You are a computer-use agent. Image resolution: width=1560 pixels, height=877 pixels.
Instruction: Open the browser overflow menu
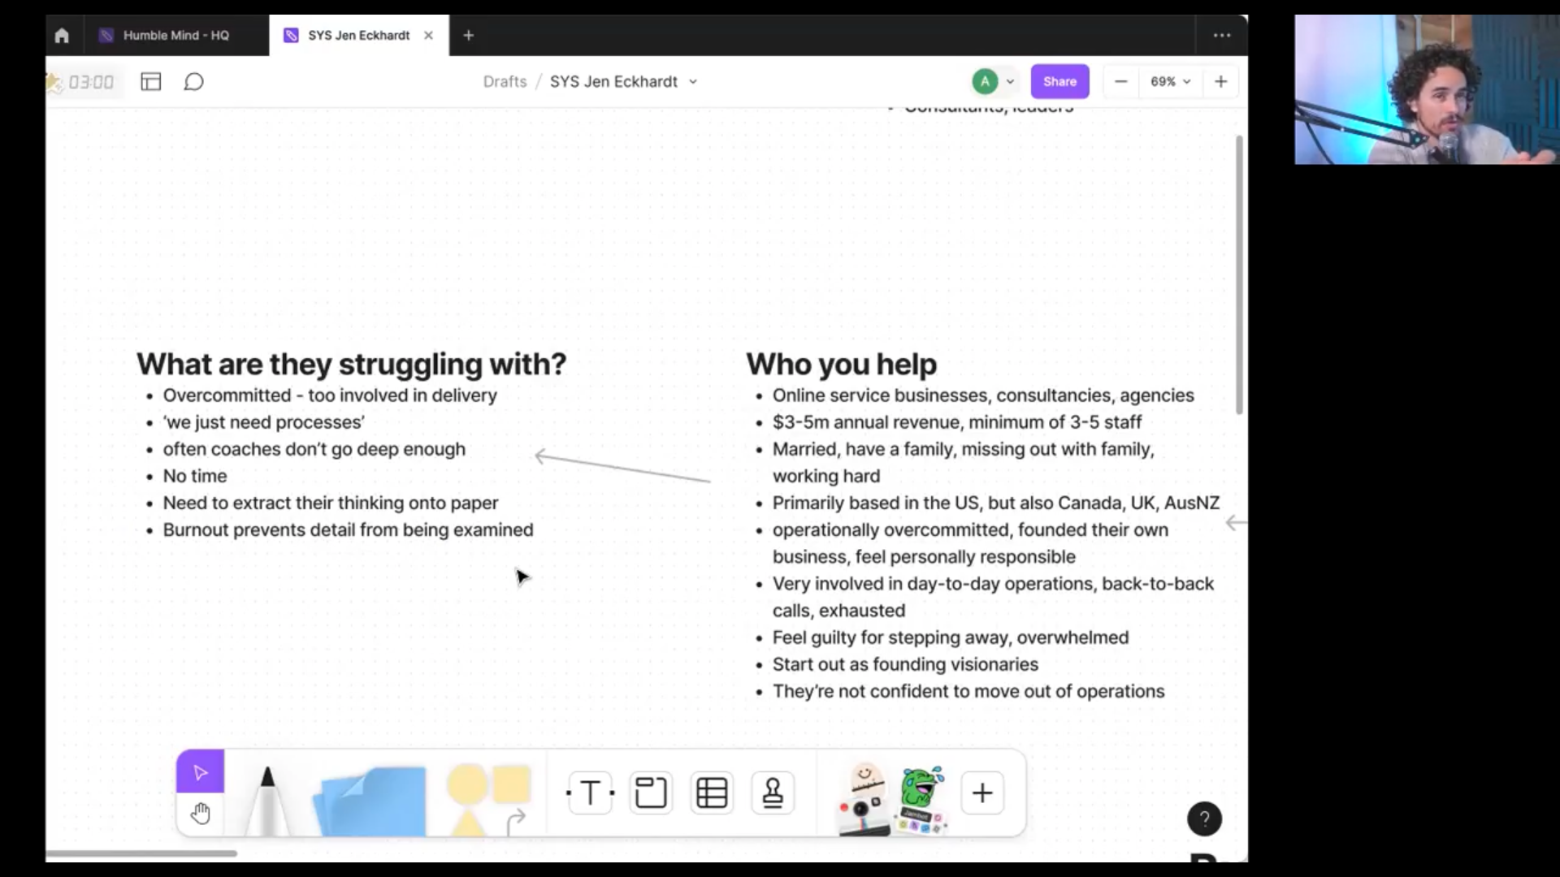pyautogui.click(x=1223, y=35)
